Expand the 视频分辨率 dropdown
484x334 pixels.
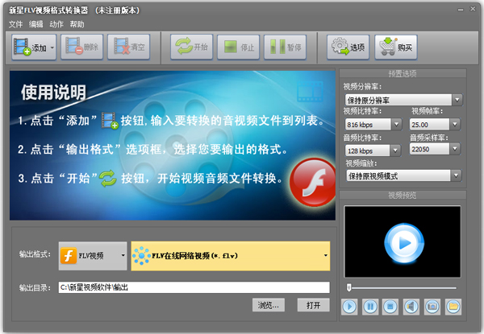pyautogui.click(x=457, y=100)
